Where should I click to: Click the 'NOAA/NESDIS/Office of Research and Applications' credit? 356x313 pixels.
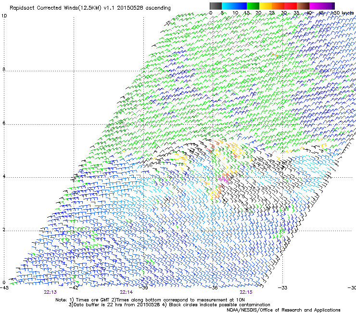pos(283,310)
